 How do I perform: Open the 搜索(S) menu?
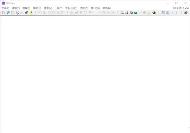(x=26, y=8)
